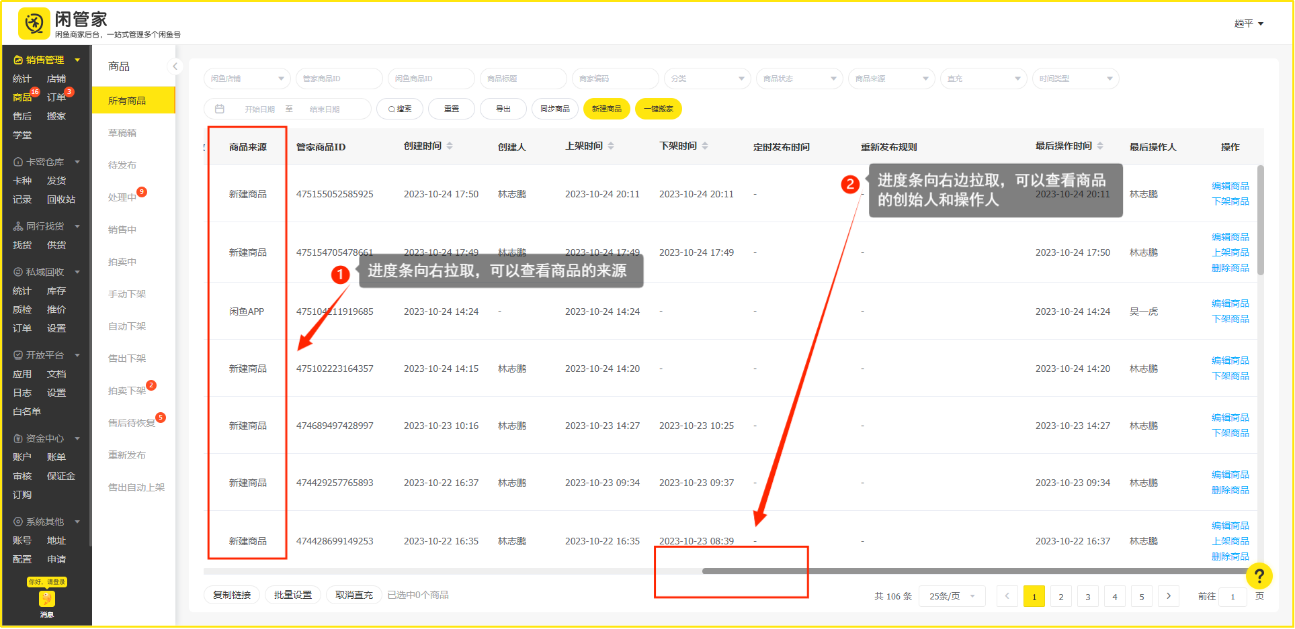Go to the next page arrow
This screenshot has width=1295, height=629.
tap(1169, 596)
